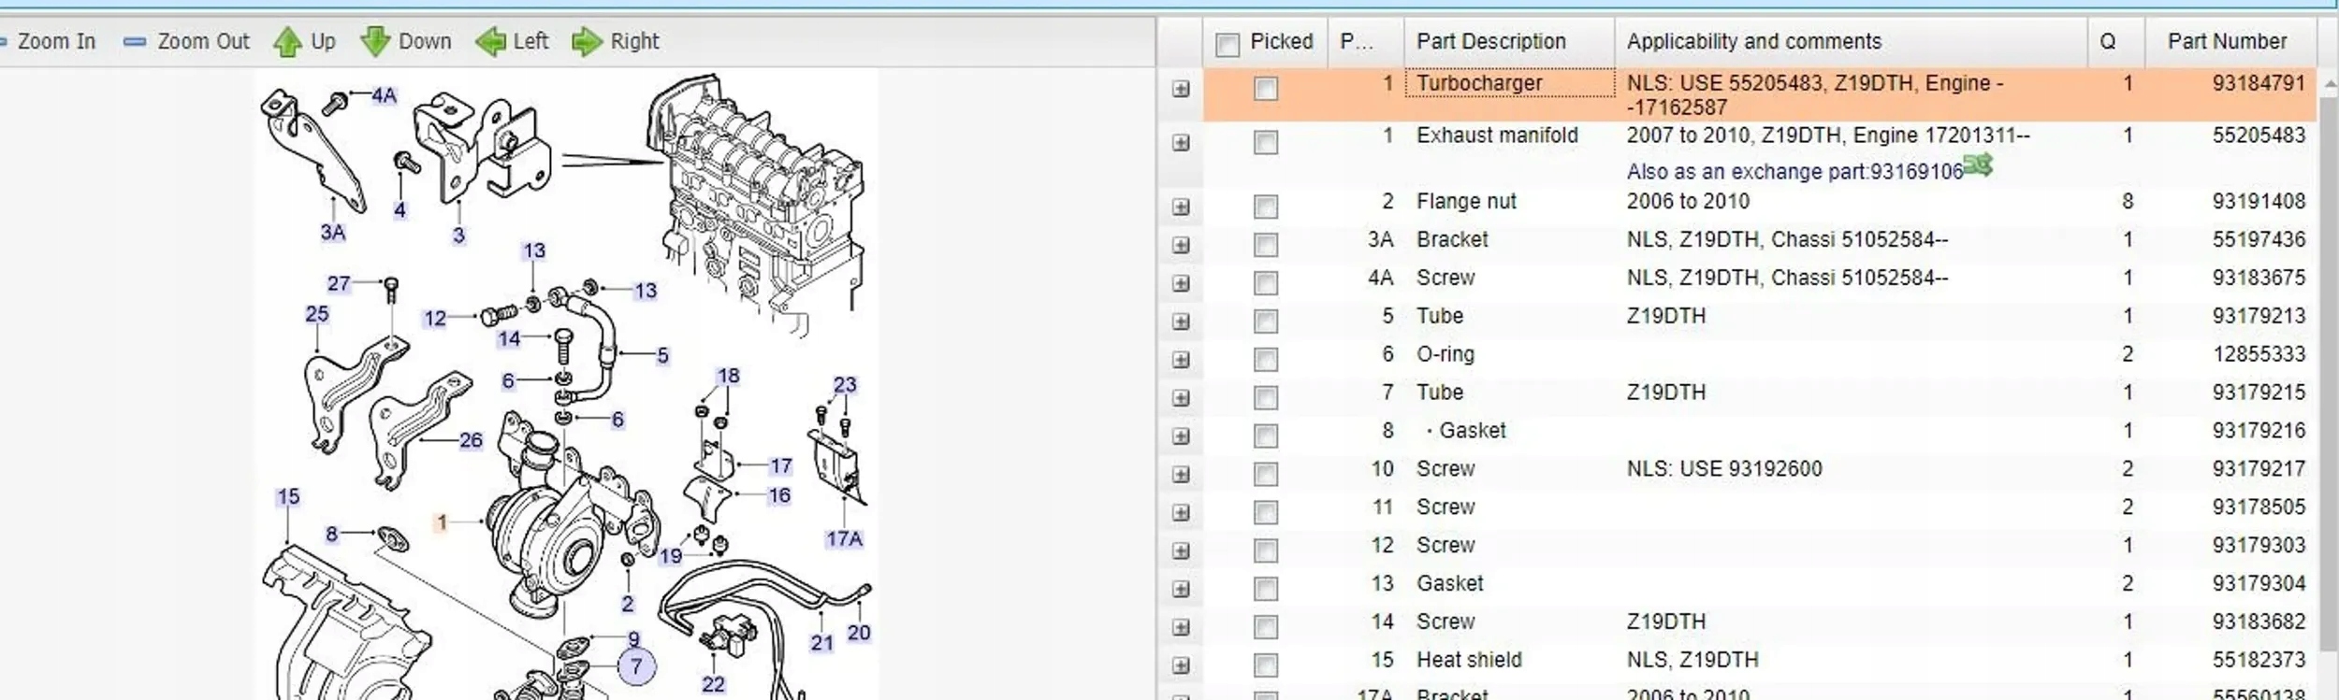
Task: Click the green Left arrow icon
Action: pos(490,42)
